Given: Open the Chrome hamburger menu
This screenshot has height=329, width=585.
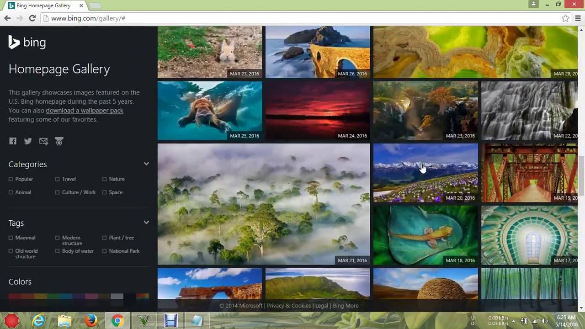Looking at the screenshot, I should 578,18.
